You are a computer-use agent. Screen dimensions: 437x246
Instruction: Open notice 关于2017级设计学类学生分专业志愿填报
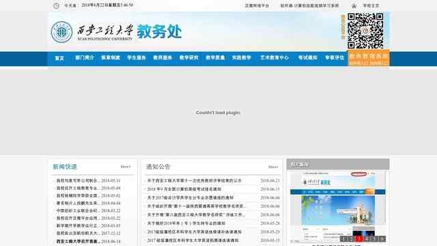coord(191,197)
